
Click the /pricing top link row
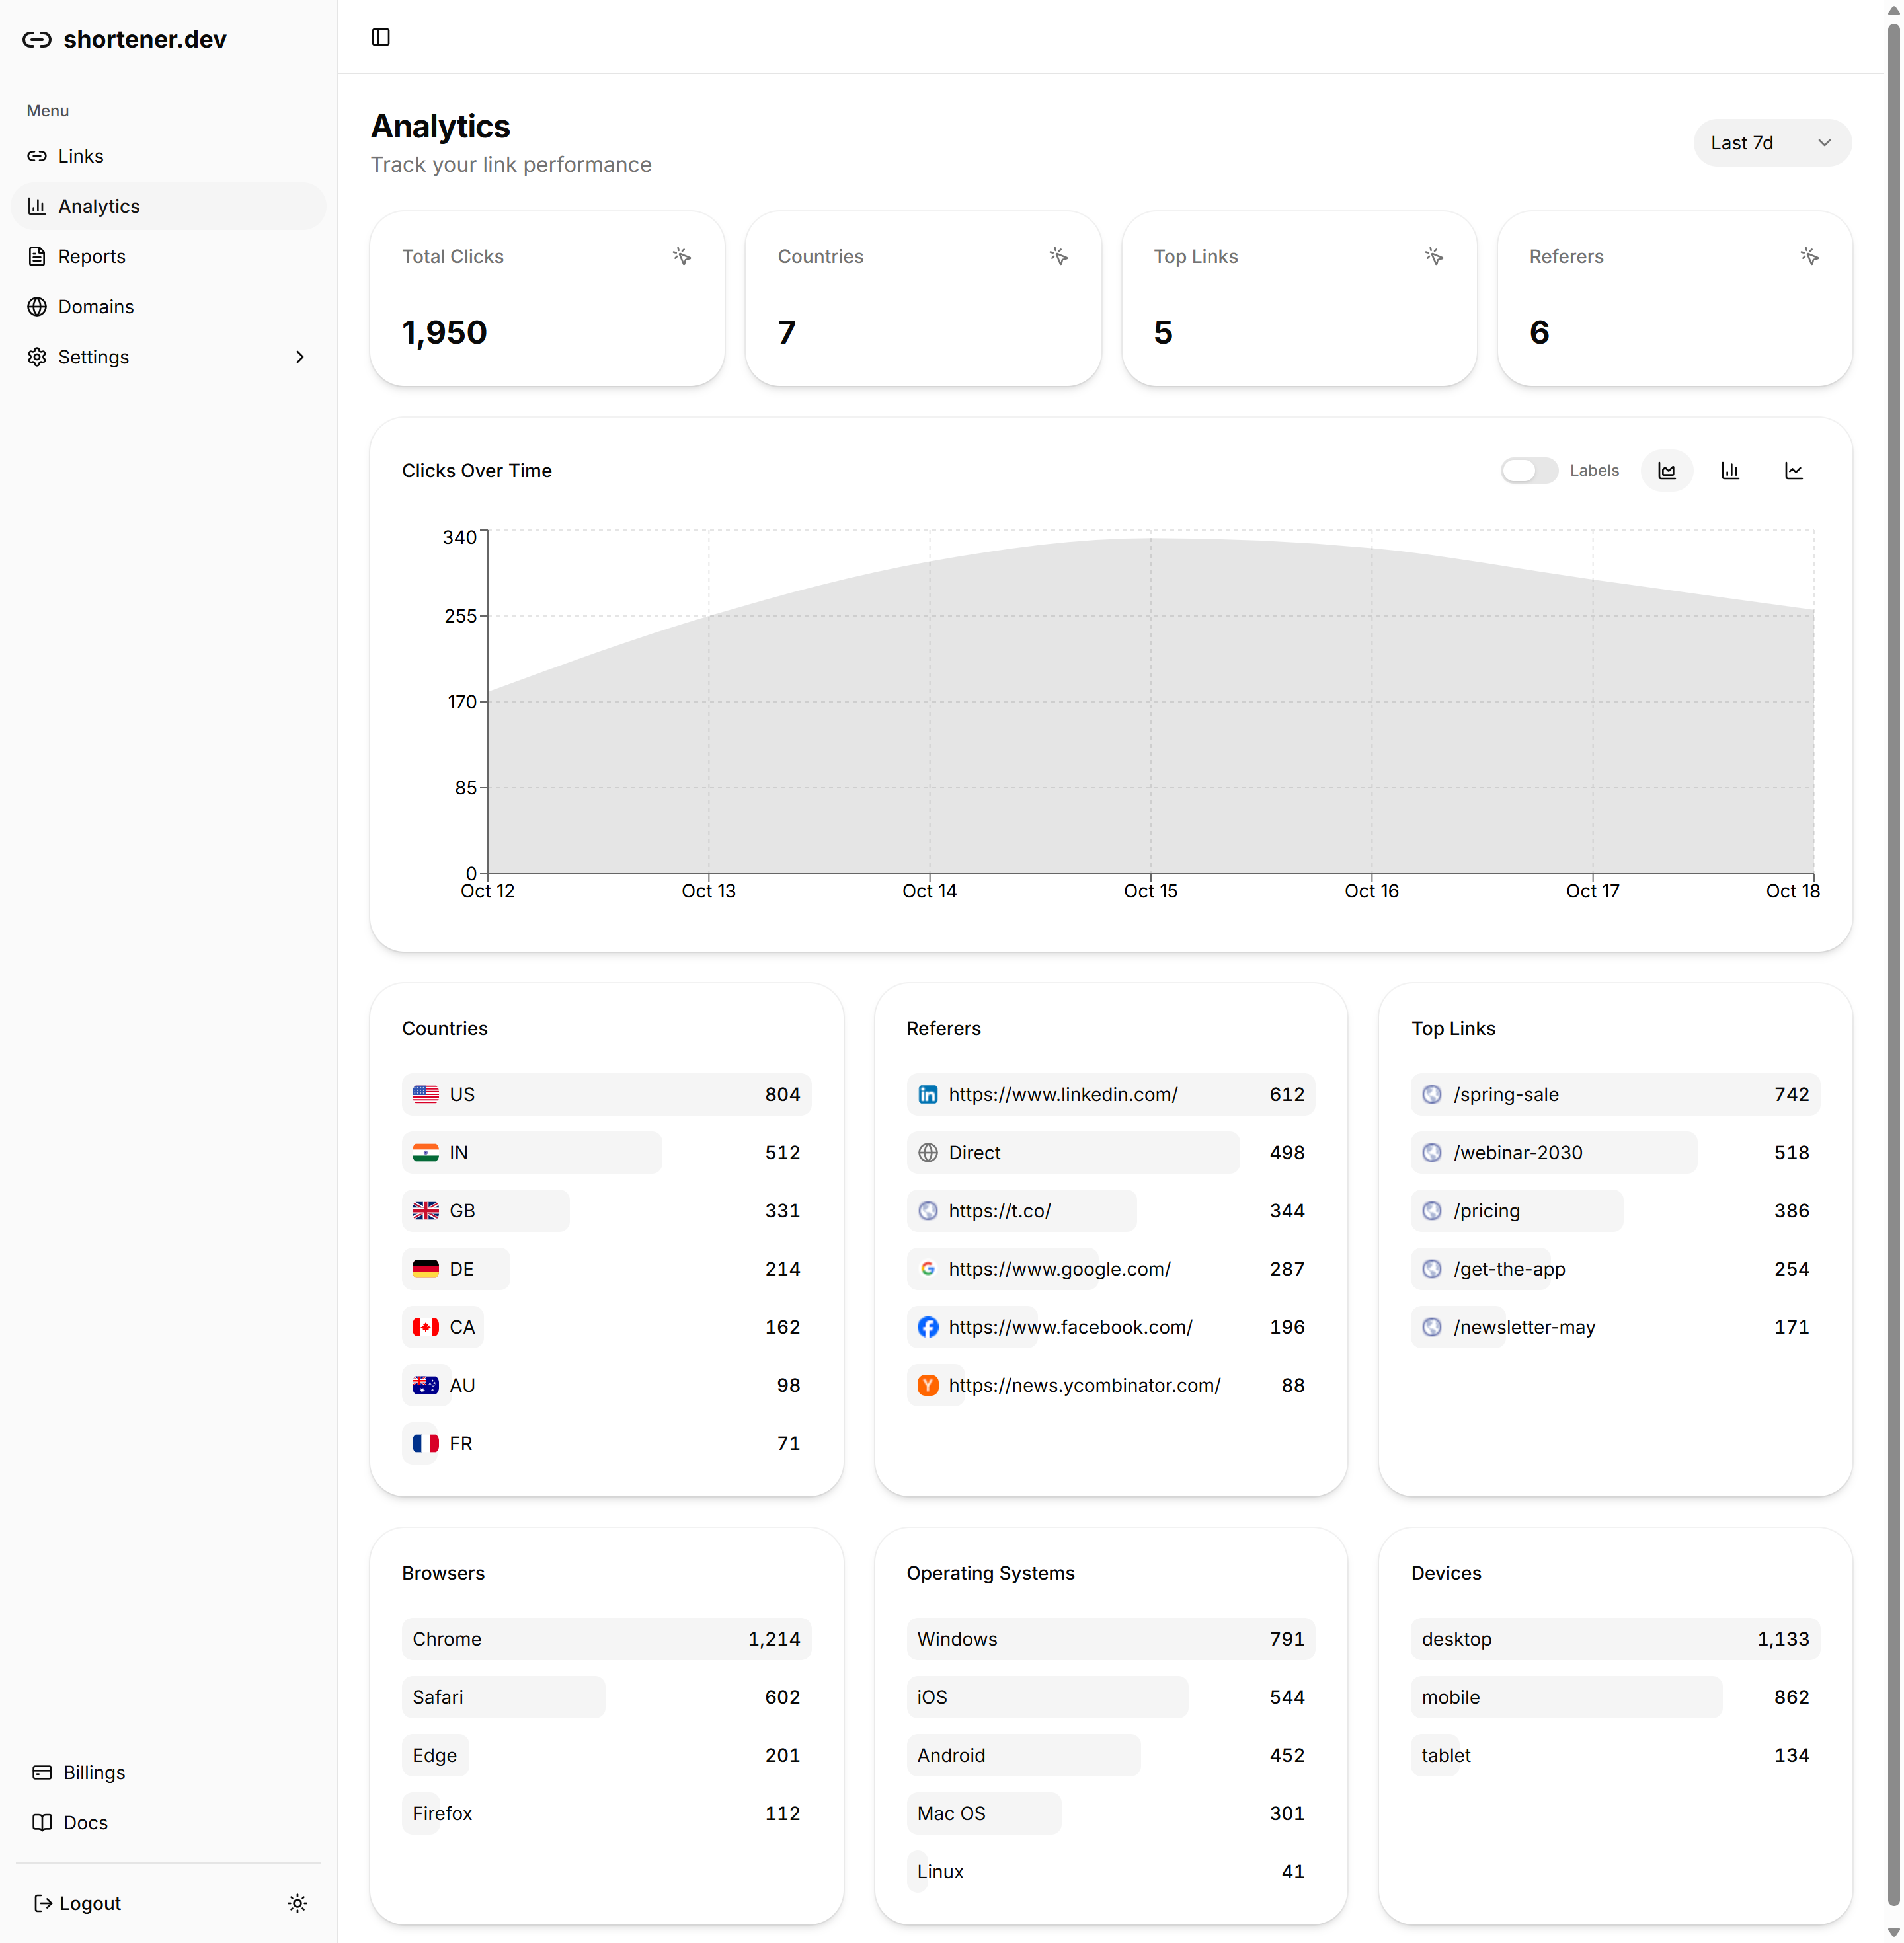1615,1210
